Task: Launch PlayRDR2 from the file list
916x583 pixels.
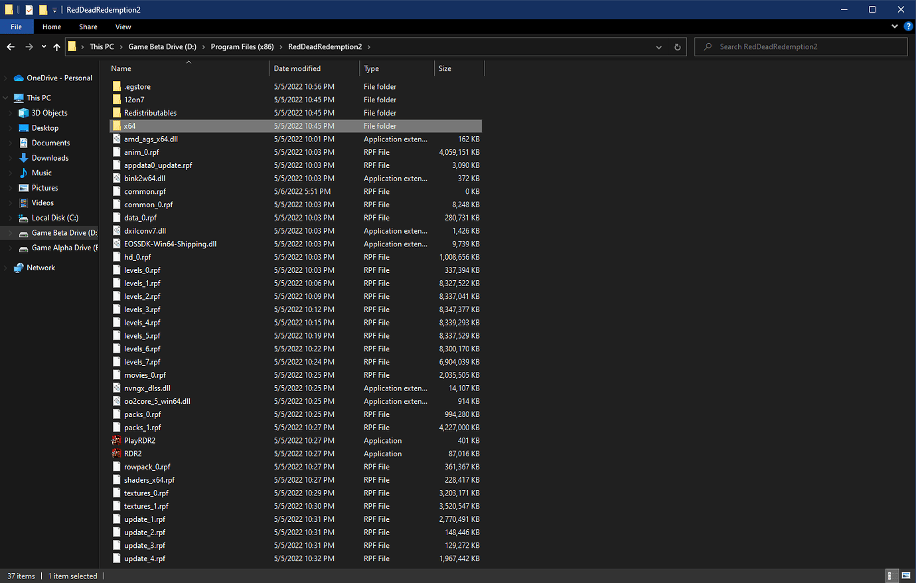Action: coord(140,440)
